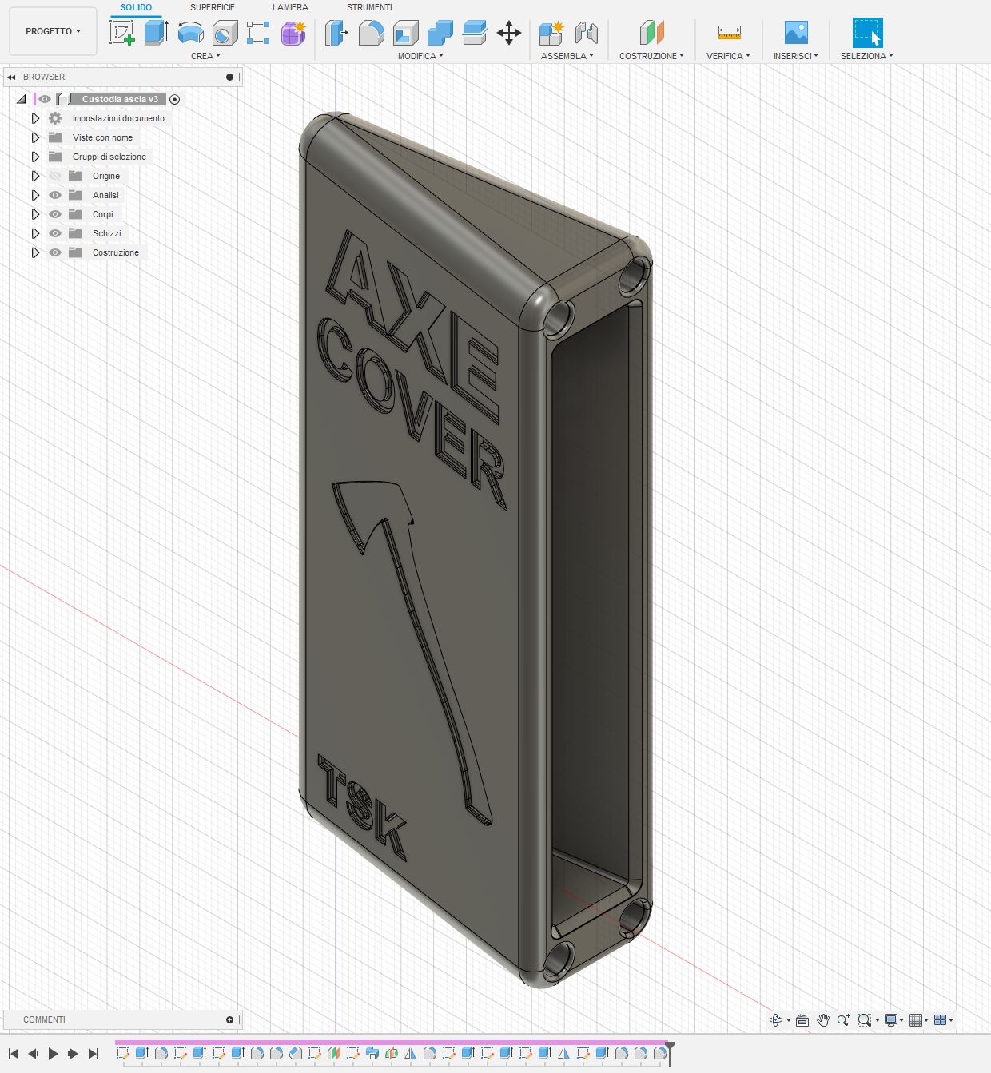Open the COSTRUZIONE toolbar dropdown
The width and height of the screenshot is (991, 1073).
pos(652,56)
